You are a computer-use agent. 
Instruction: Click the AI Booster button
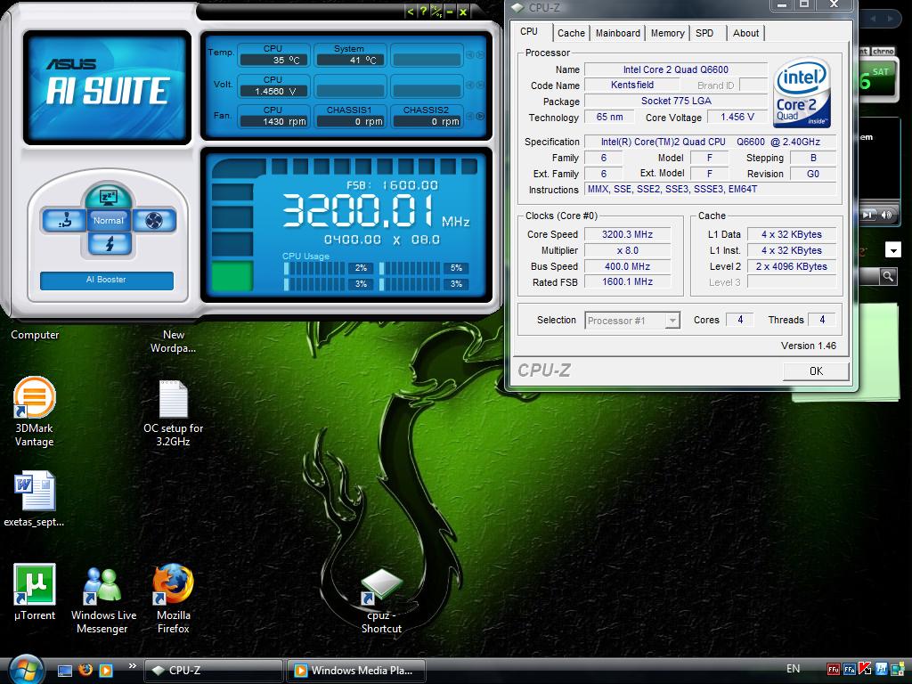click(106, 280)
